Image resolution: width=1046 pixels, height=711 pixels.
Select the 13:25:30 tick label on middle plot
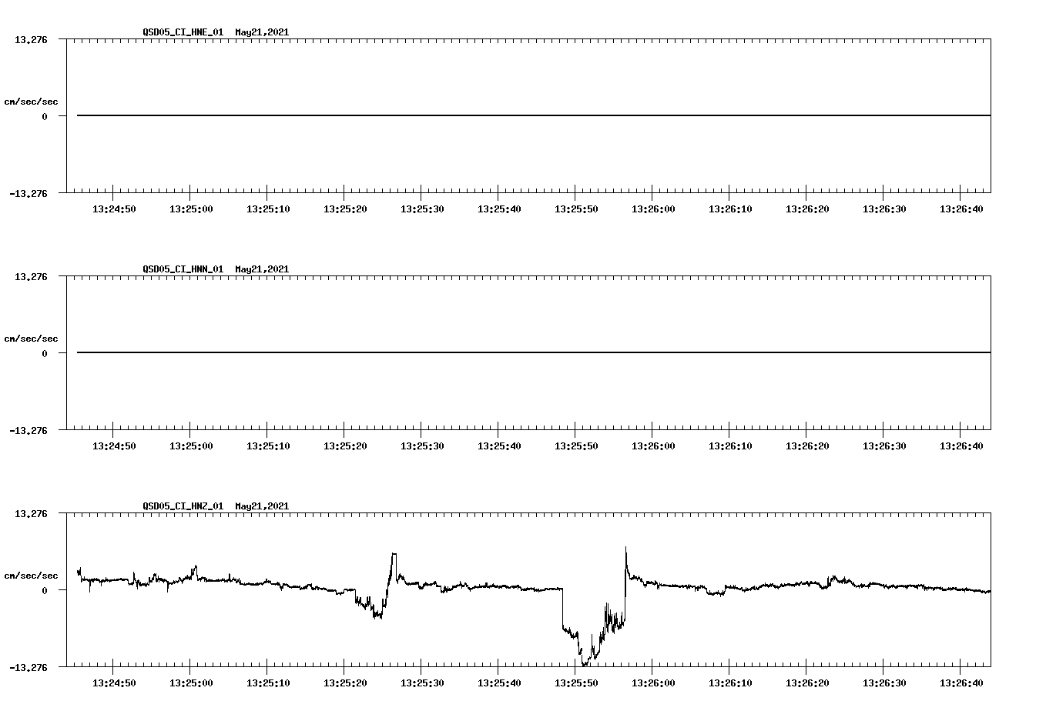click(421, 444)
